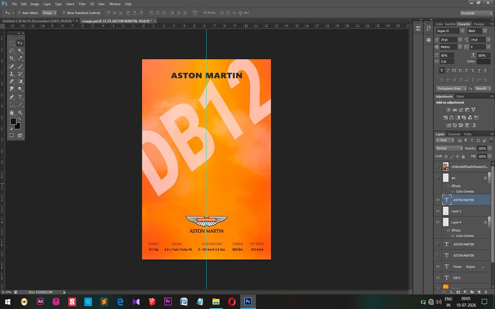This screenshot has height=309, width=495.
Task: Switch to the Paths tab
Action: 467,134
